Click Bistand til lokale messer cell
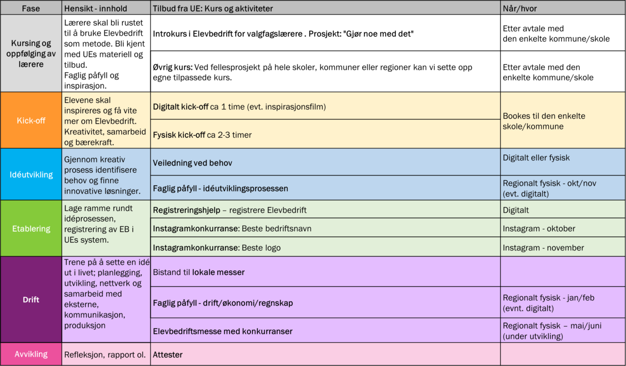 [x=325, y=272]
